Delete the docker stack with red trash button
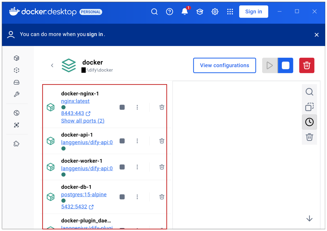Screen dimensions: 327x231 (x=307, y=65)
